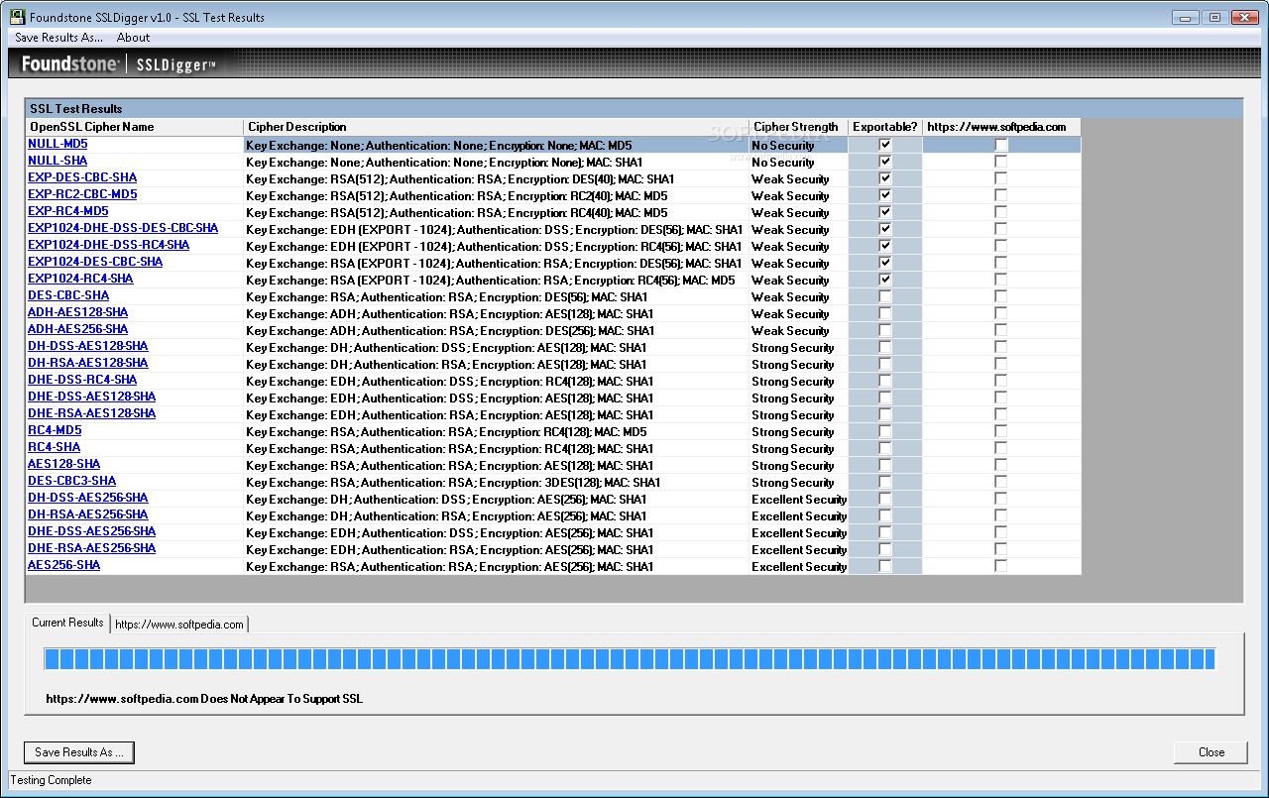The height and width of the screenshot is (798, 1269).
Task: Open the EXP1024-DHE-DSS-DES-CBC-SHA link
Action: pos(123,228)
